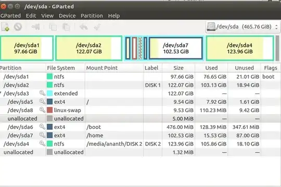
Task: Open the Device menu
Action: tap(67, 16)
